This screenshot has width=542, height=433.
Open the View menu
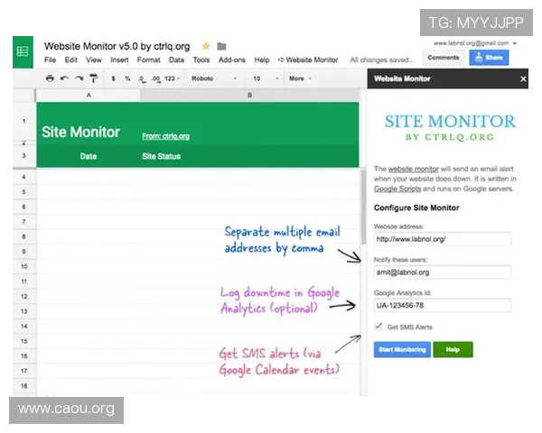click(x=94, y=60)
